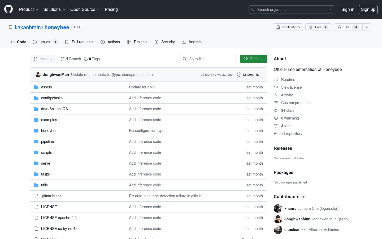Click JonghwanMun's avatar in commit header

(38, 75)
